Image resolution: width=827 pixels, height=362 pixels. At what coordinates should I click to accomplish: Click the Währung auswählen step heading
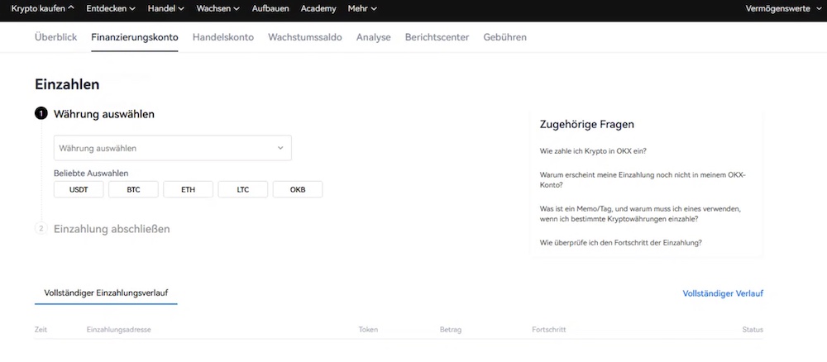(x=104, y=114)
